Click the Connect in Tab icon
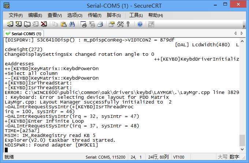Viewport: 249px width, 163px height. (27, 24)
